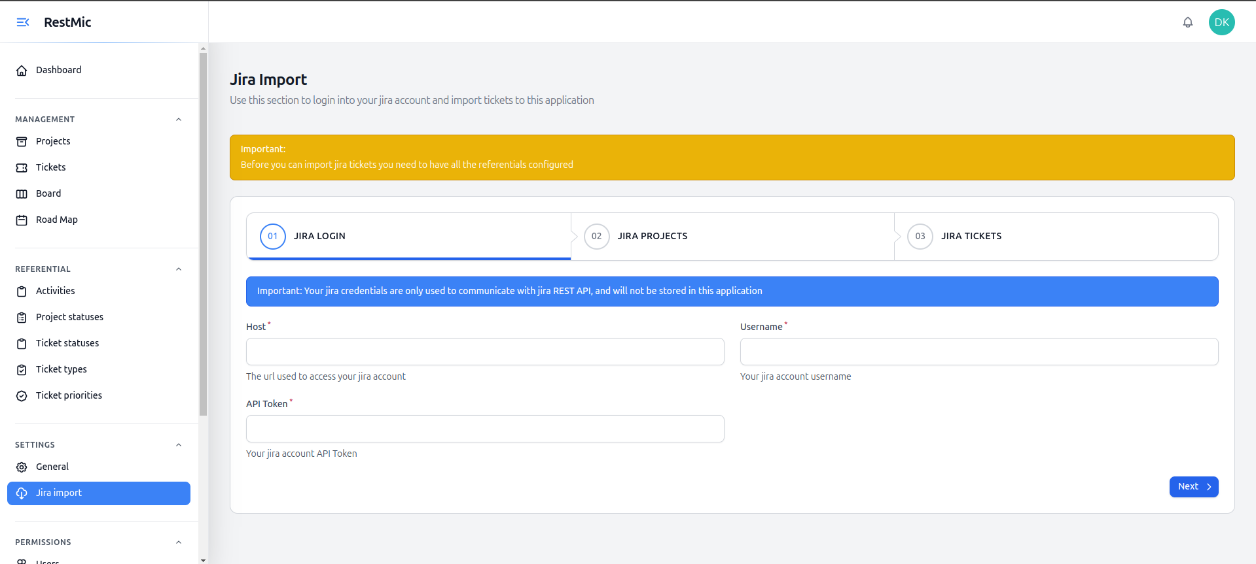Image resolution: width=1256 pixels, height=564 pixels.
Task: Collapse the Referential section chevron
Action: coord(179,269)
